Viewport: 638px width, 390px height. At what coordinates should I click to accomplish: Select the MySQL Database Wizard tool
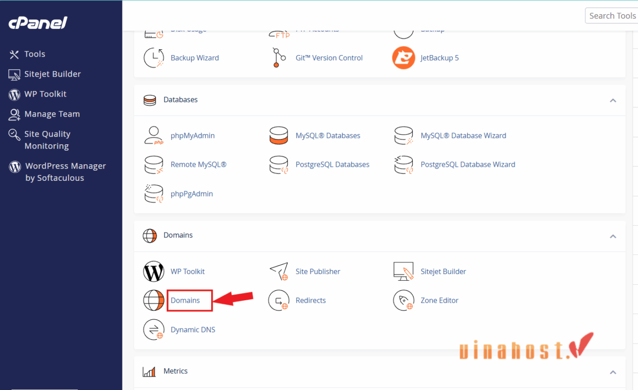[463, 135]
